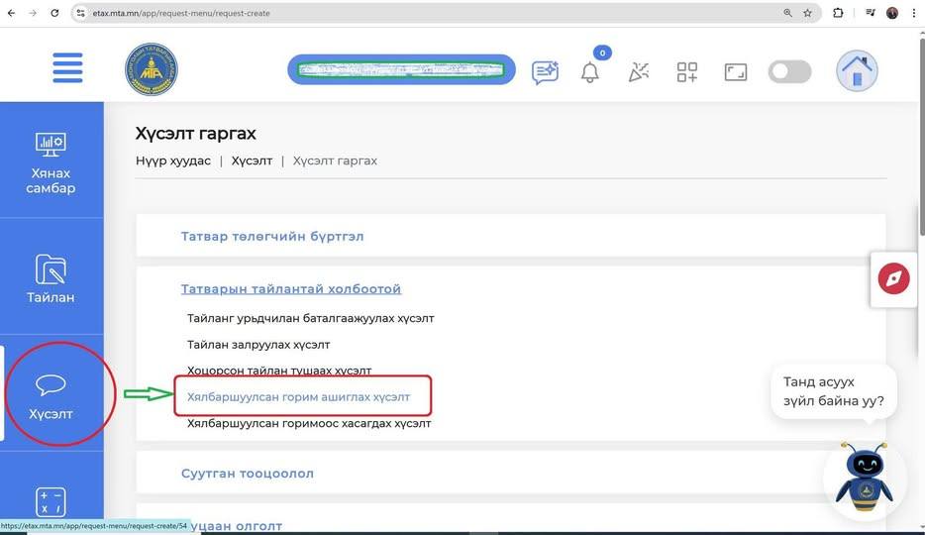Expand the Татвар төлөгчийн бүртгэл section

coord(272,237)
